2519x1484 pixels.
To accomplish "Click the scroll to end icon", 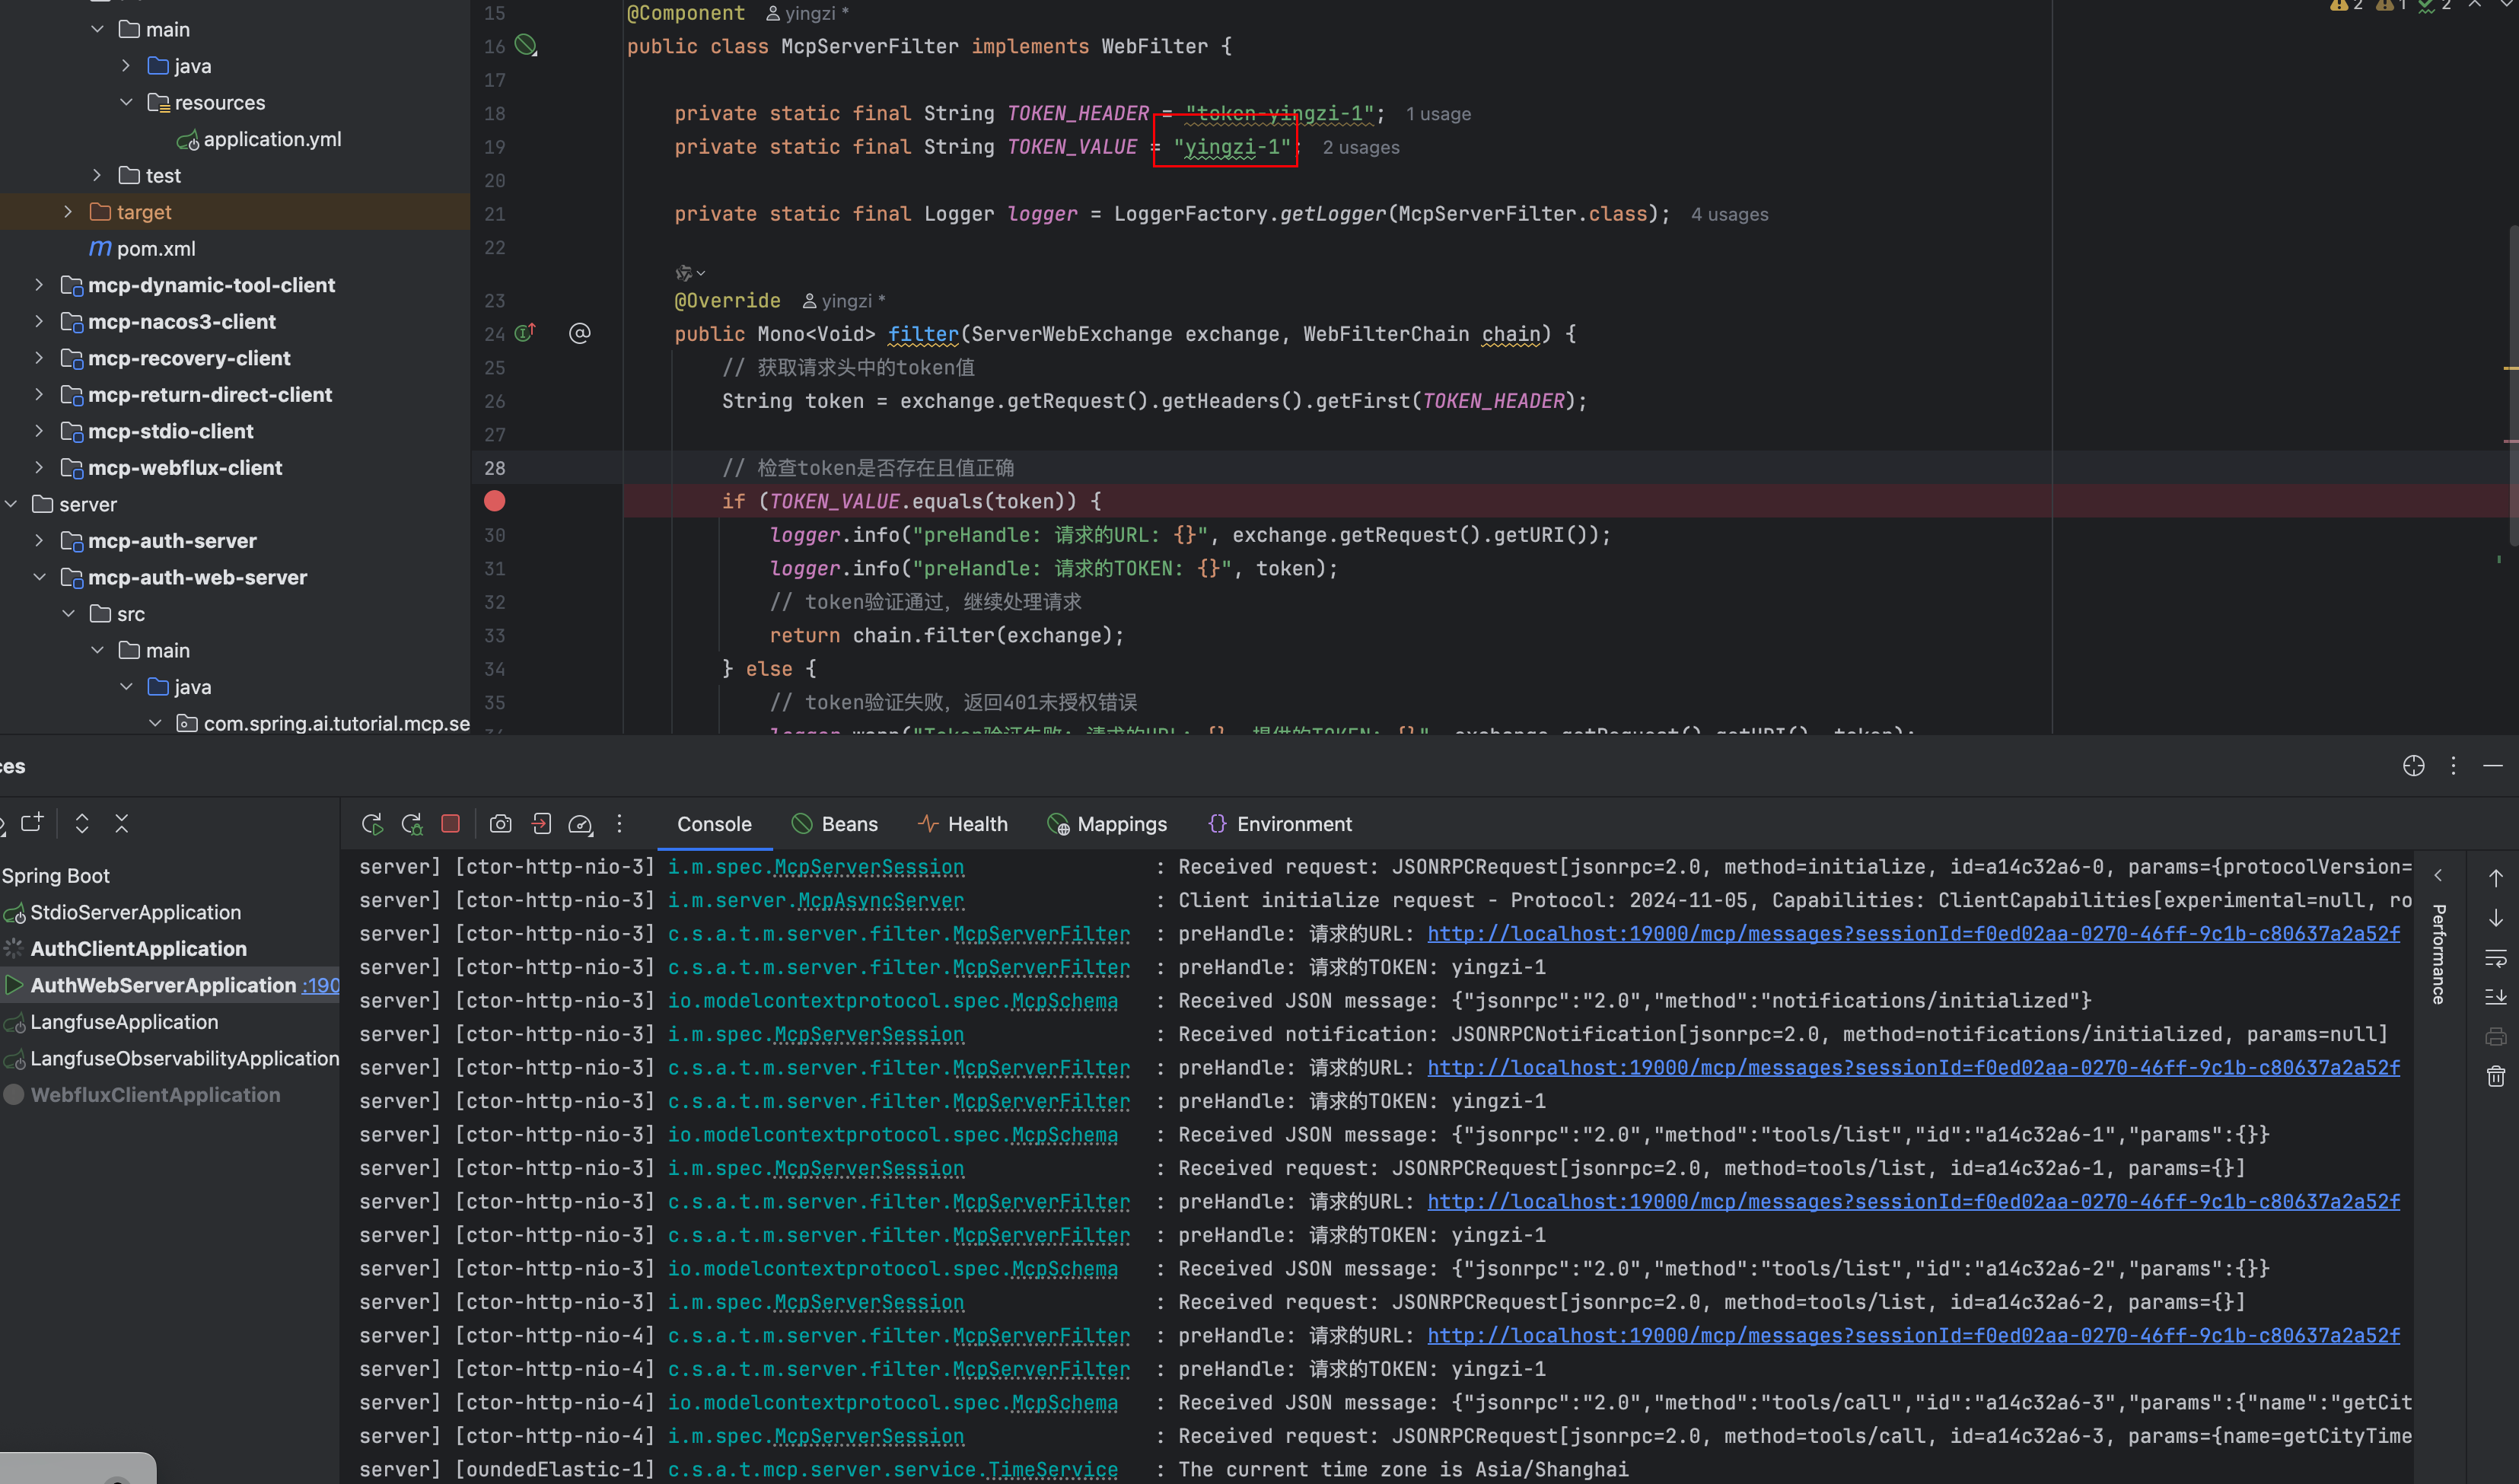I will [x=2495, y=996].
